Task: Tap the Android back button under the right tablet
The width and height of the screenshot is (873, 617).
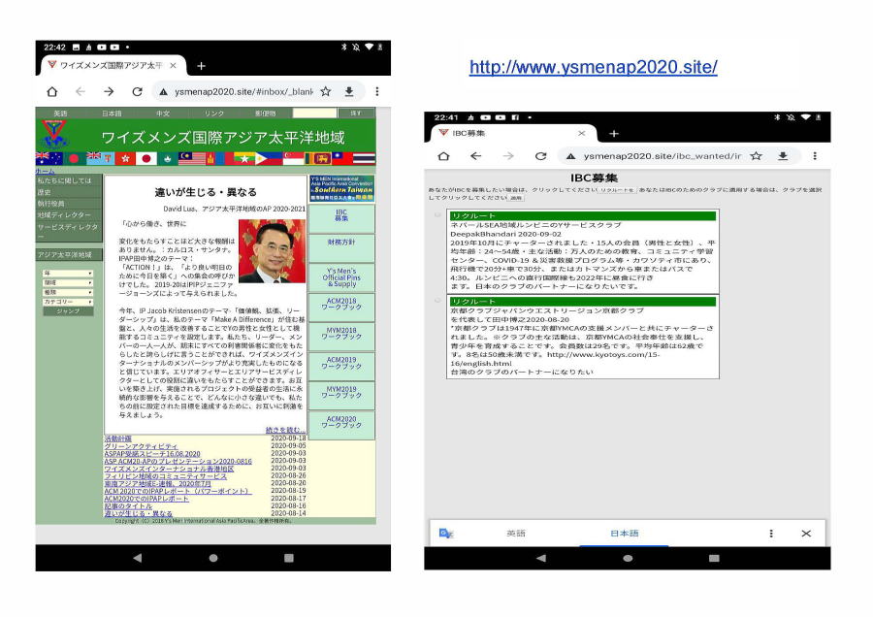Action: pos(541,558)
